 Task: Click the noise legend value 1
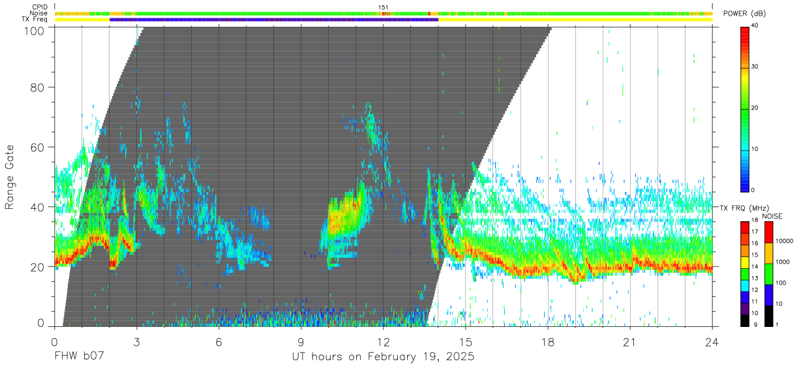[x=777, y=324]
